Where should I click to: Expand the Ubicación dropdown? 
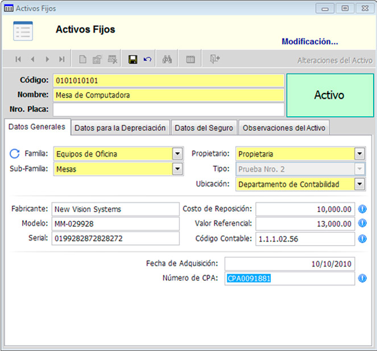pos(359,183)
